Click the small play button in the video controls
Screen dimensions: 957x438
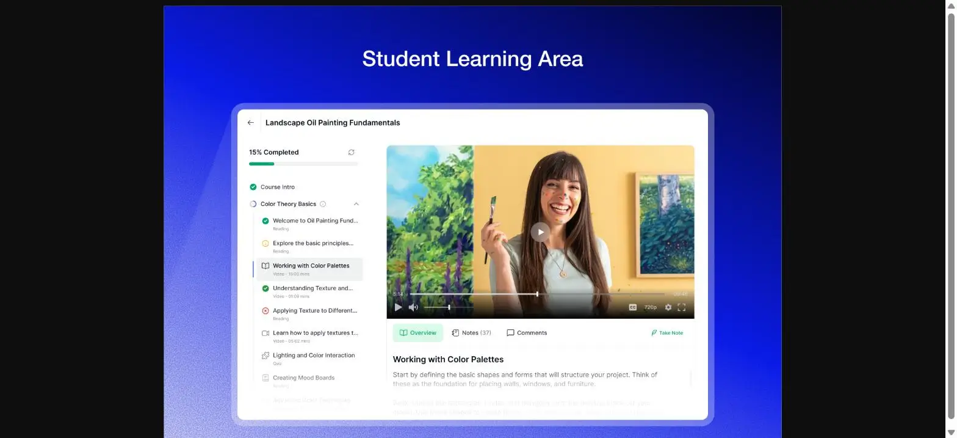(398, 307)
